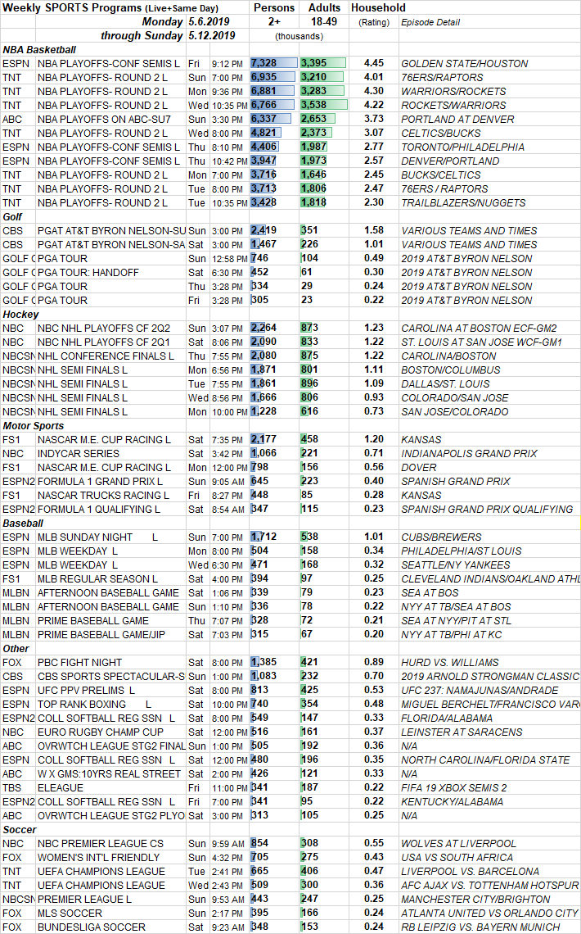
Task: Click '2019 ARNOLD STRONGMAN CLASSIC' detail cell
Action: pos(490,676)
